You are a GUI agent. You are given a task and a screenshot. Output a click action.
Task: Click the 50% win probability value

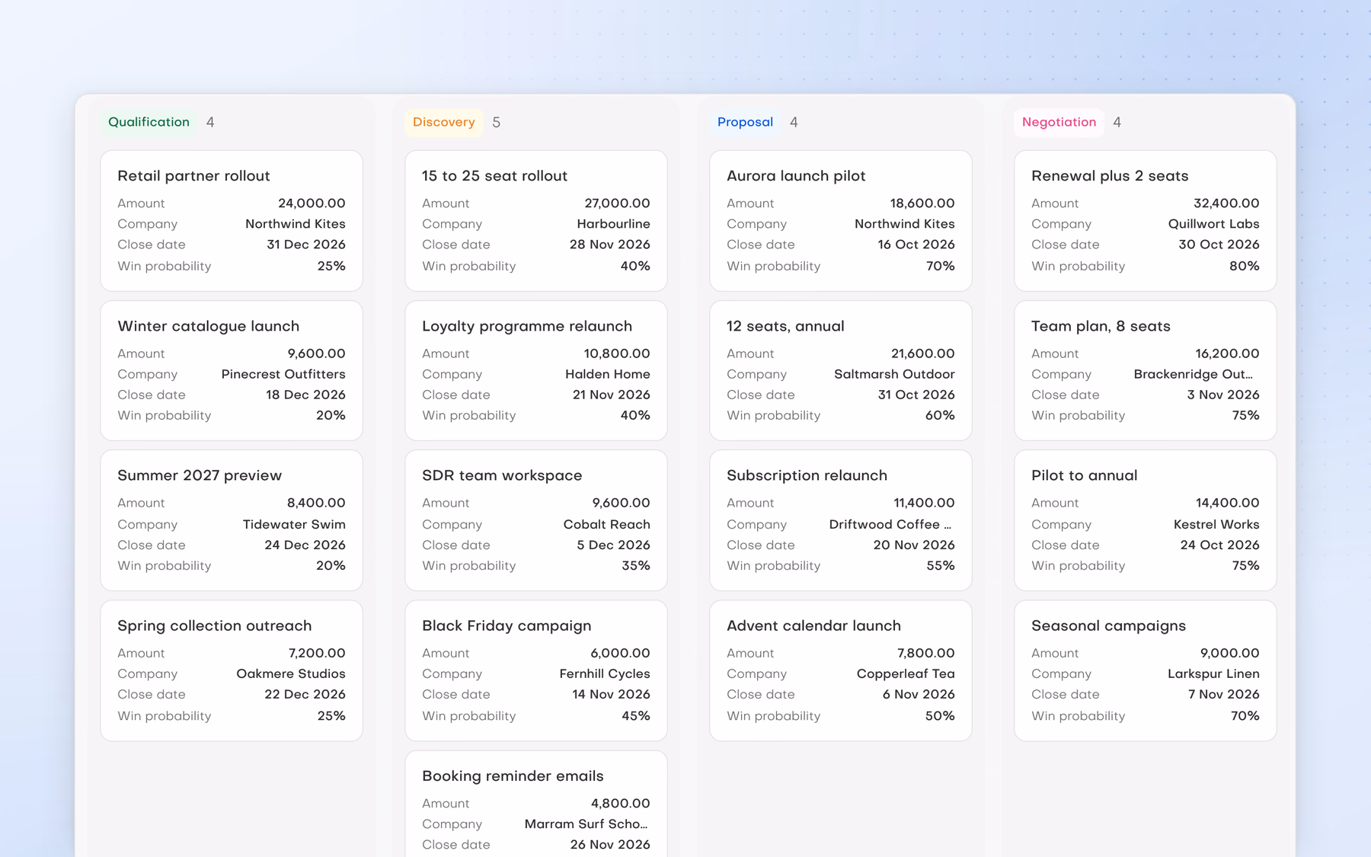pyautogui.click(x=940, y=716)
